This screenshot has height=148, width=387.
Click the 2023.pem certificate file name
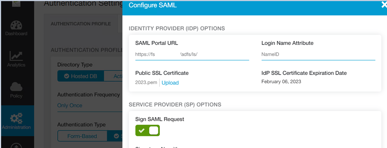146,82
